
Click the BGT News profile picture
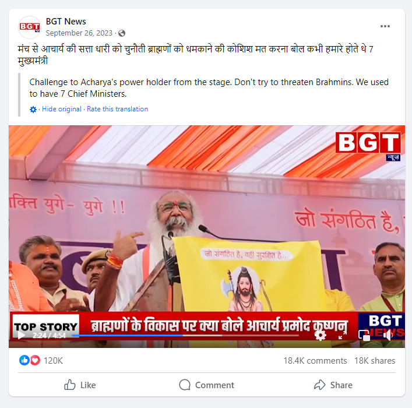point(30,27)
